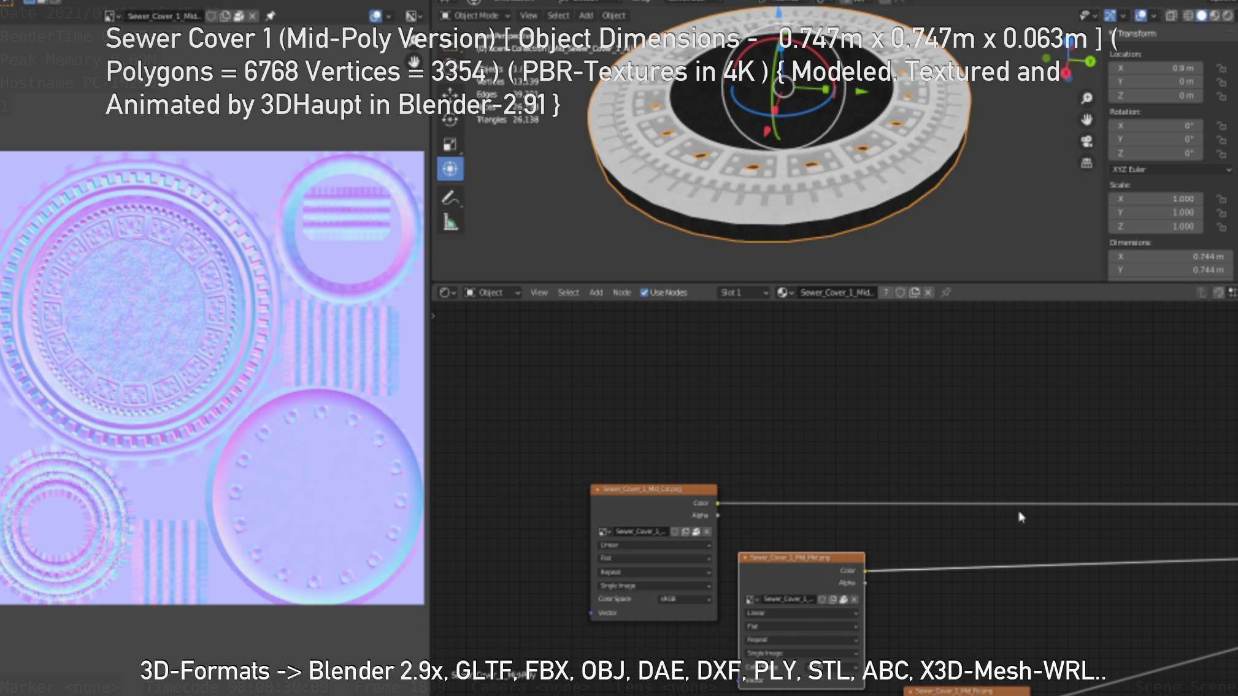Open image file in the Met.png node

pos(844,599)
